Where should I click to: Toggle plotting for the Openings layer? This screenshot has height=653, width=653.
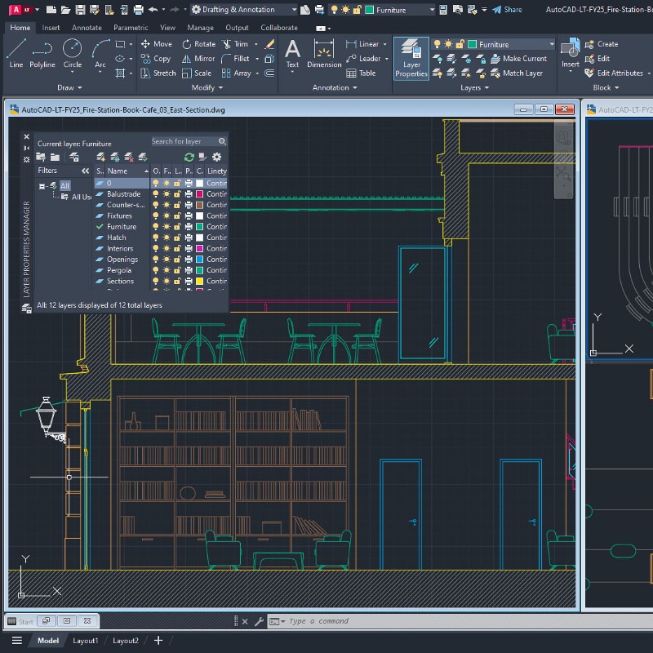[189, 260]
